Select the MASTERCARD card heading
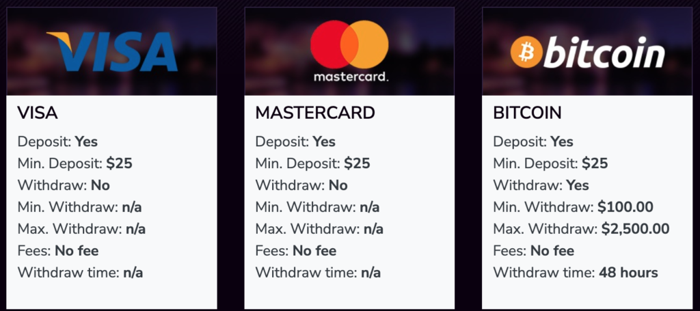 coord(315,113)
